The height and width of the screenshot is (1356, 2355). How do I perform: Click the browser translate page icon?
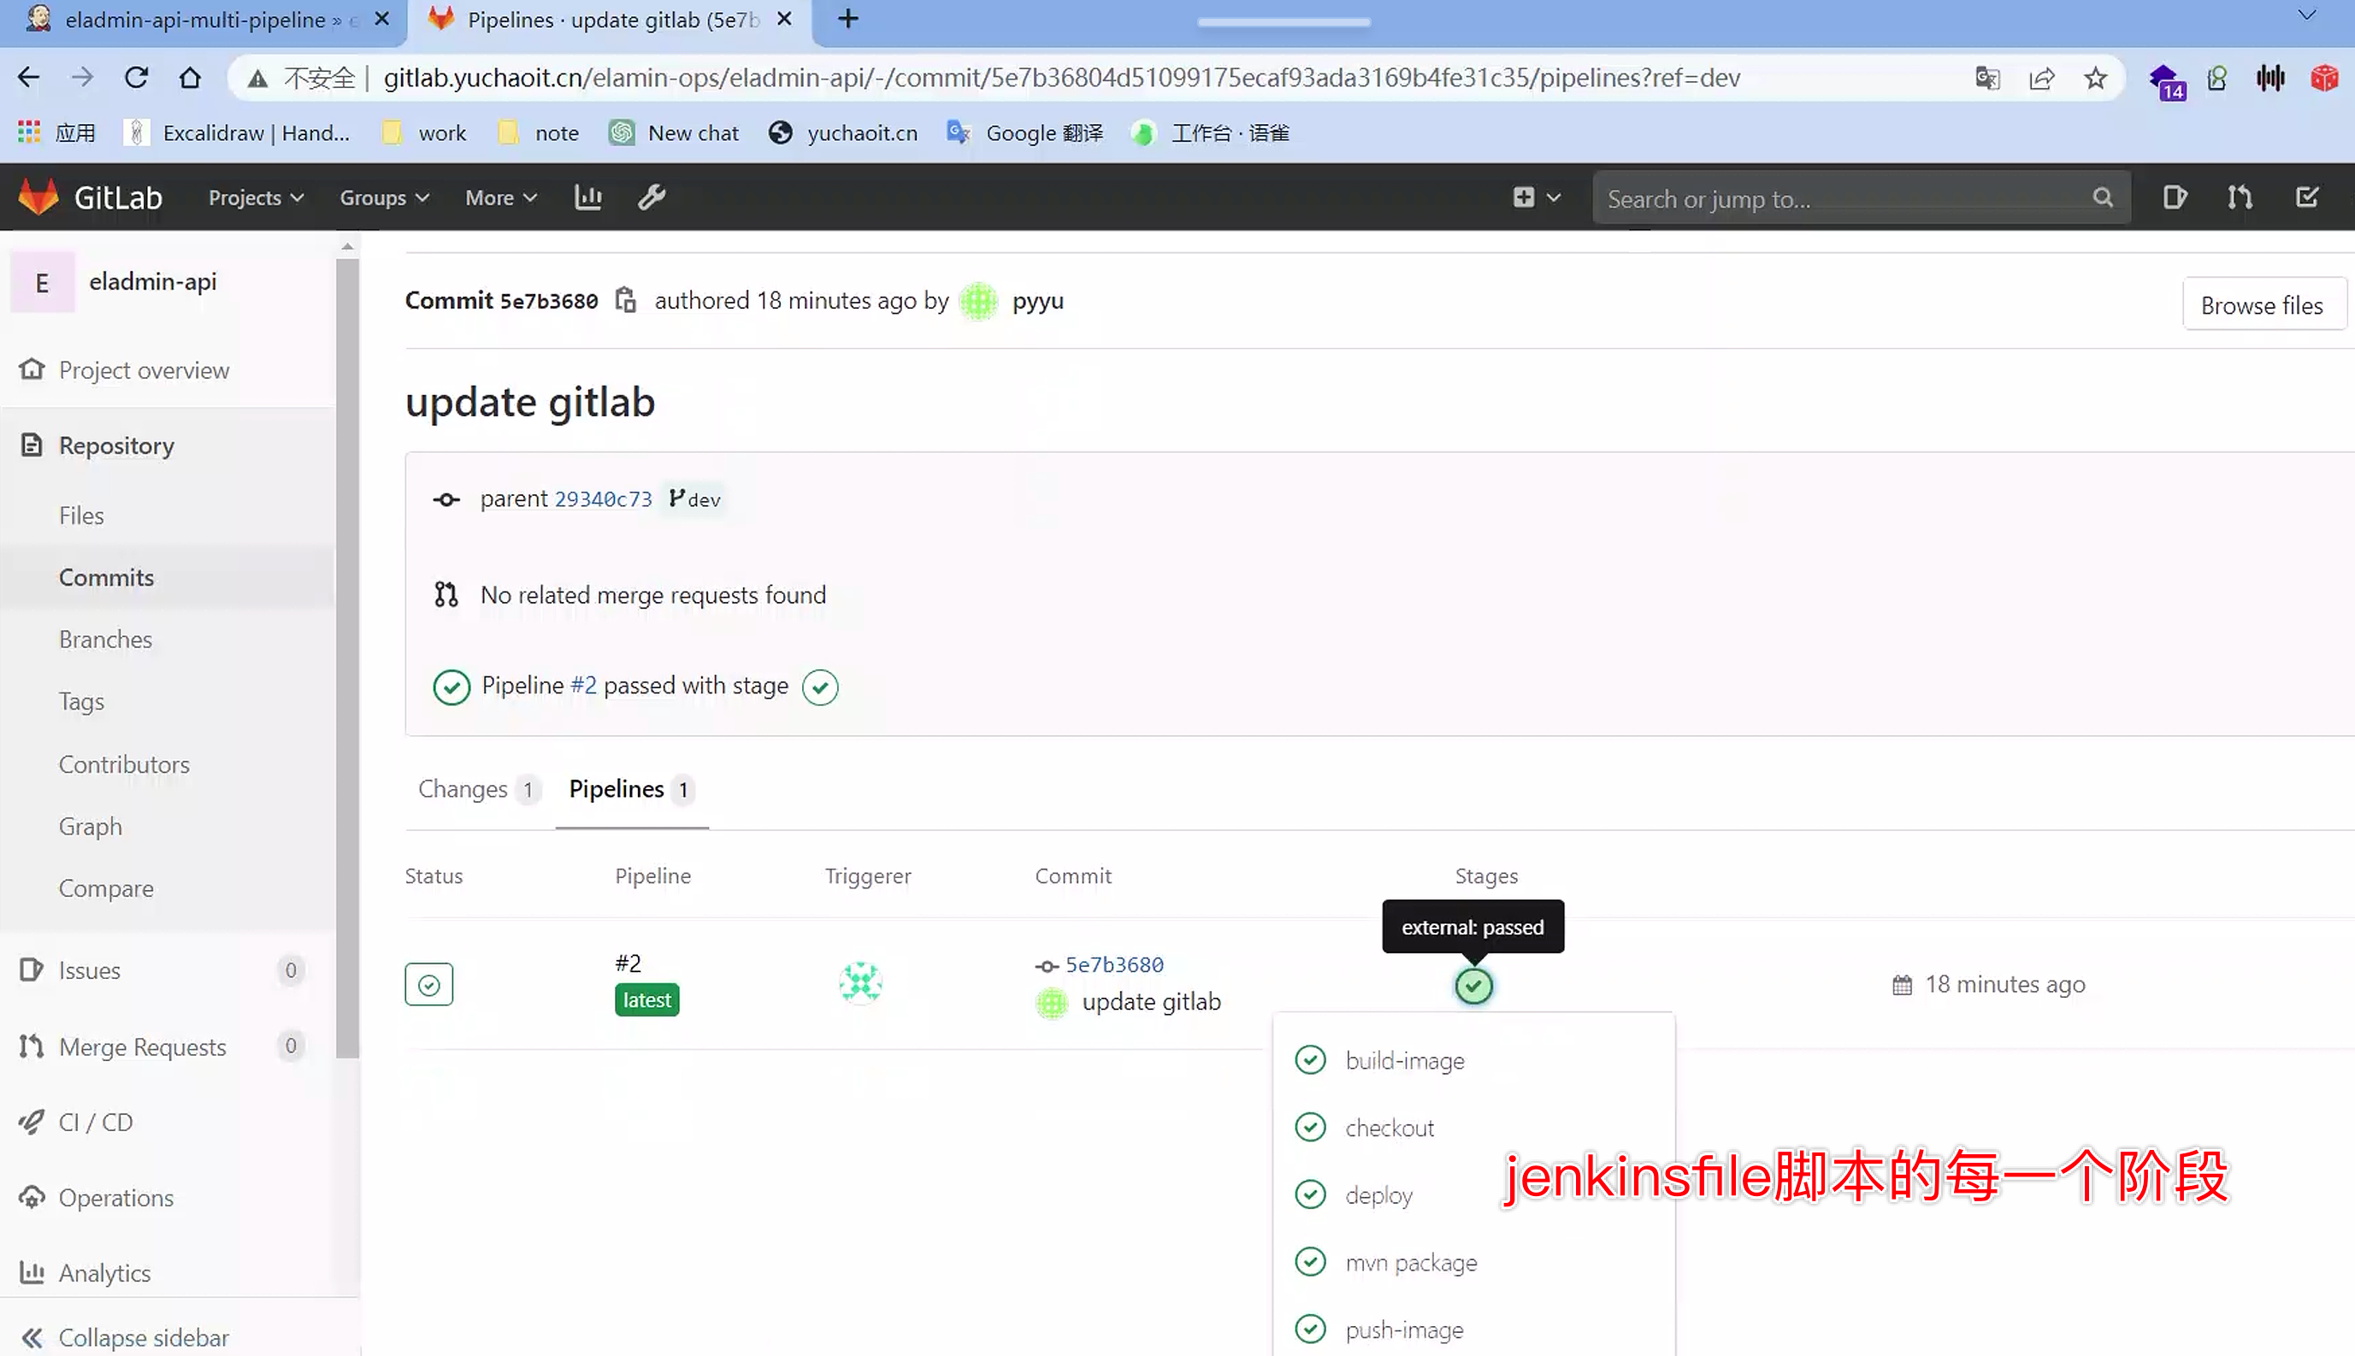1987,79
